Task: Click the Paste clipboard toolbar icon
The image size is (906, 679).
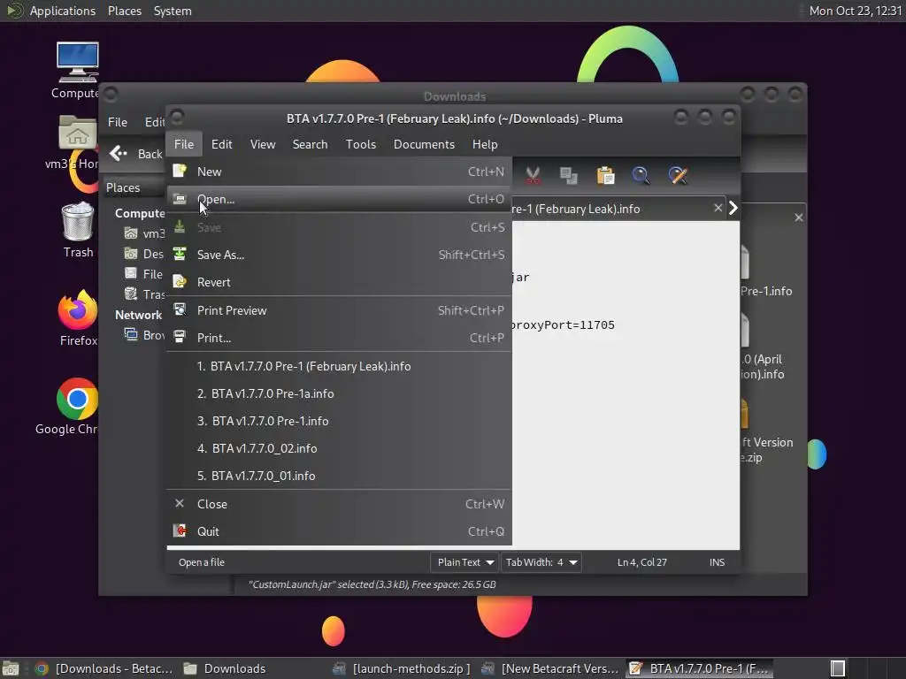Action: tap(605, 176)
